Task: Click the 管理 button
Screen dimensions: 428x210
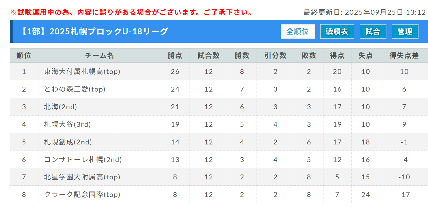Action: click(x=405, y=31)
